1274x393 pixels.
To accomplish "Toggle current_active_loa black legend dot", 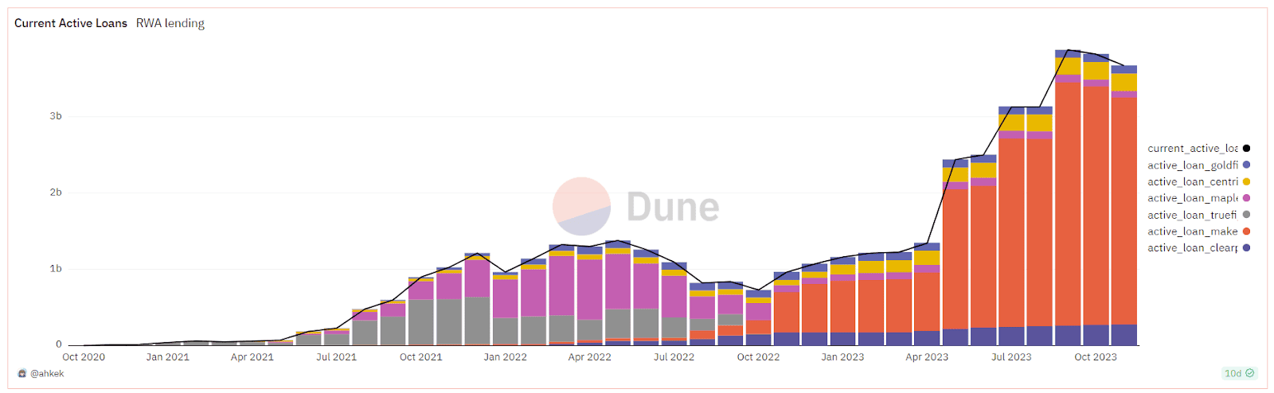I will (1246, 148).
